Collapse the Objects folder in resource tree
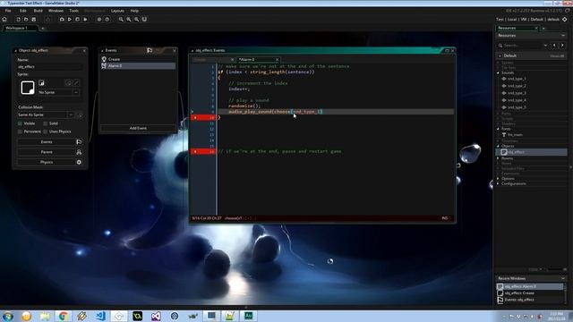This screenshot has width=573, height=322. pyautogui.click(x=498, y=146)
